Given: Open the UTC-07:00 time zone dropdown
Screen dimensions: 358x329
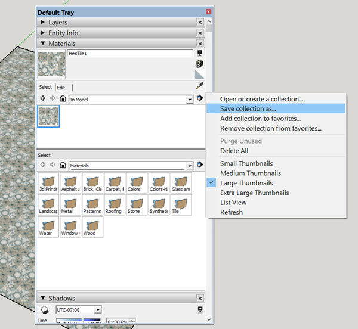Looking at the screenshot, I should [x=98, y=310].
